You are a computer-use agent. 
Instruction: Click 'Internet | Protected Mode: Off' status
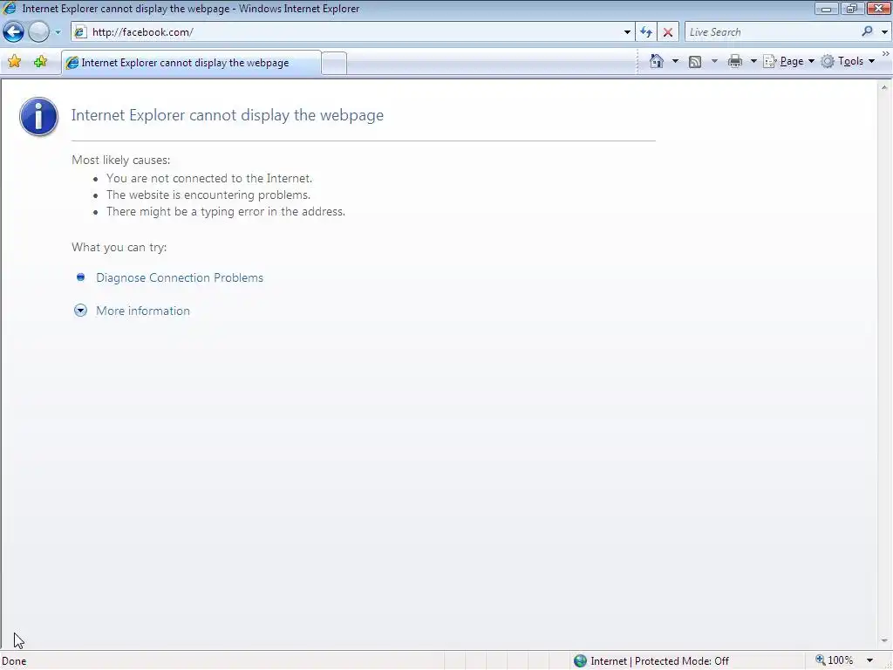(659, 661)
